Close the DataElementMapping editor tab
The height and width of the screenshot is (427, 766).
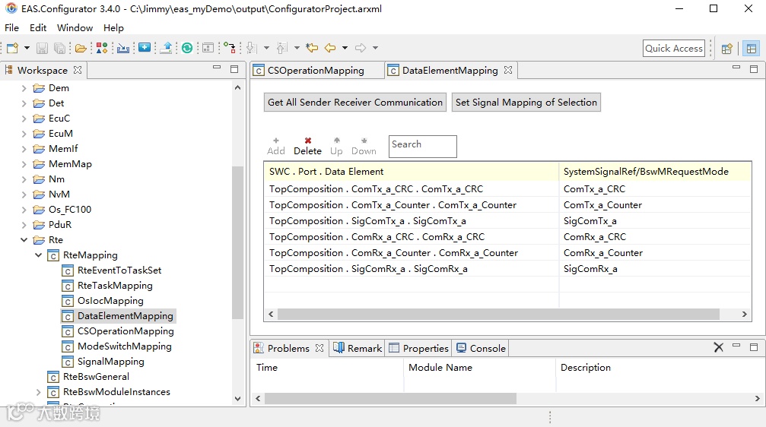[508, 70]
